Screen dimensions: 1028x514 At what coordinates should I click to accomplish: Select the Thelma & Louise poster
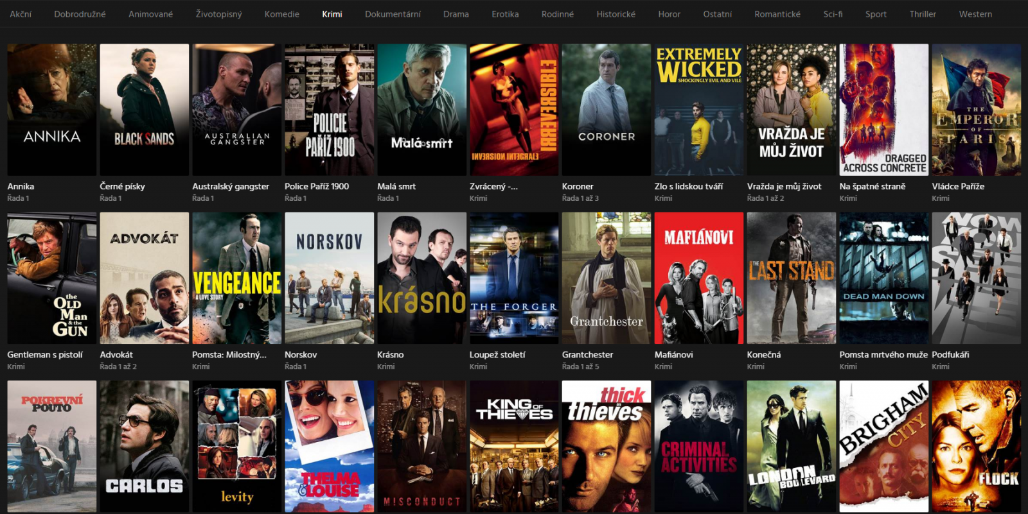(x=330, y=447)
